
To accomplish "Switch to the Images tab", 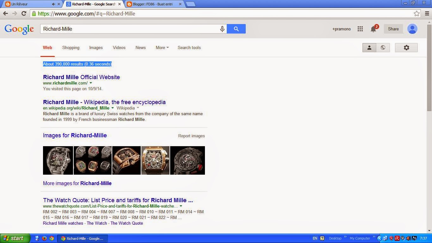I will click(96, 47).
